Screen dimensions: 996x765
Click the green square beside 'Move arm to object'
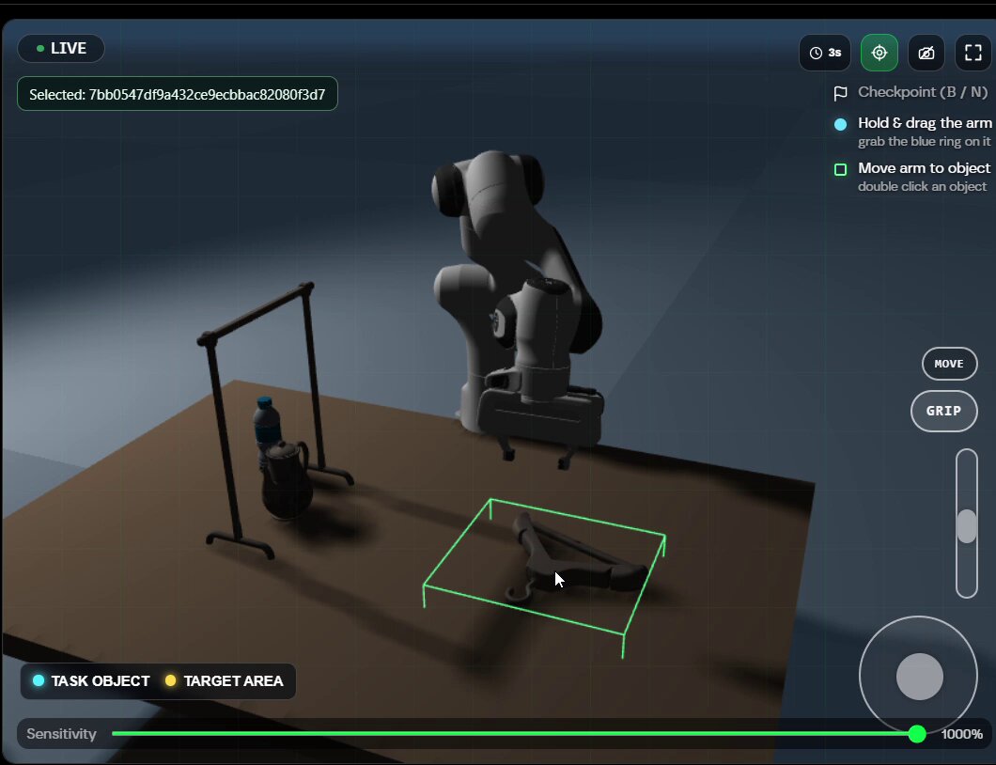point(840,170)
